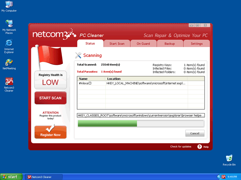Select the #Alexa row in results
Screen dimensions: 241x180
(91, 83)
